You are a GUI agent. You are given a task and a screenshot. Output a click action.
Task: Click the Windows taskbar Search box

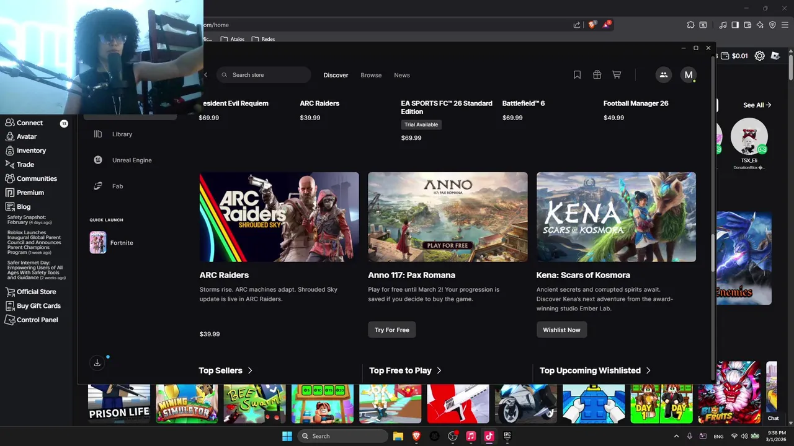(x=343, y=436)
